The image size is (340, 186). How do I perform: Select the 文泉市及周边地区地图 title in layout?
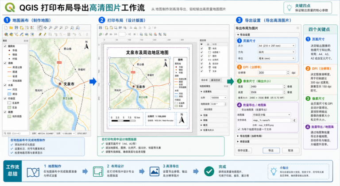click(147, 52)
